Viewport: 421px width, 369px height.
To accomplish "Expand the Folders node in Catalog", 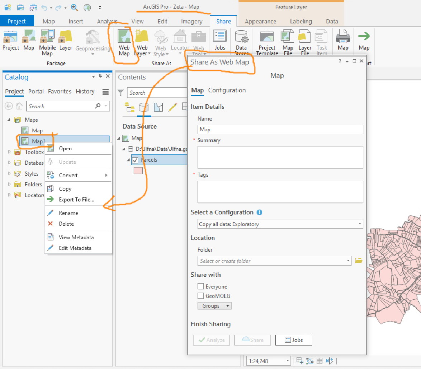I will click(x=9, y=184).
